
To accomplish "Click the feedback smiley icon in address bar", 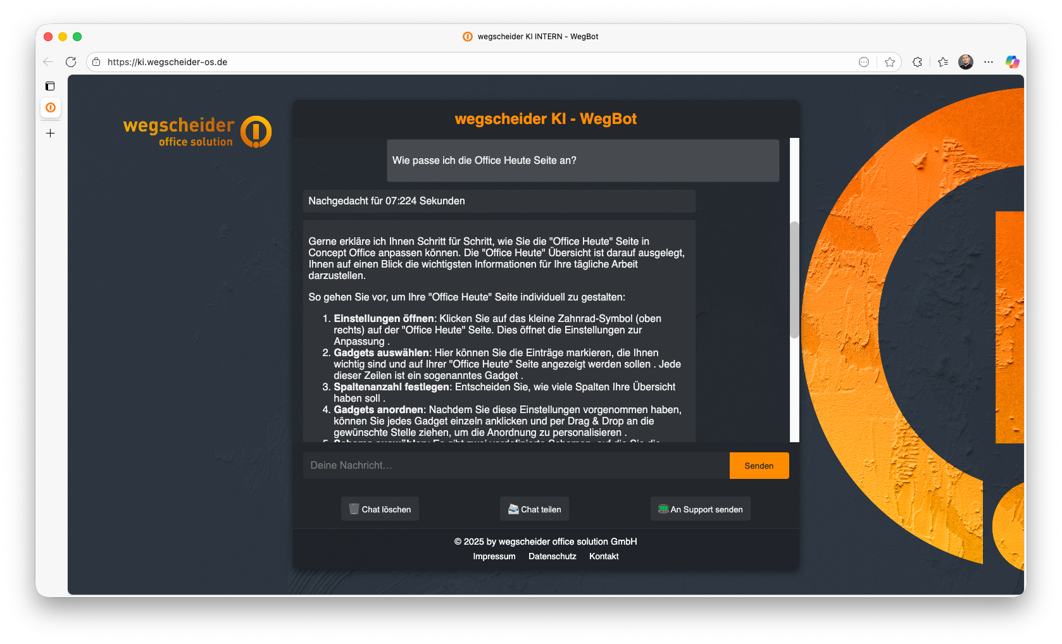I will pyautogui.click(x=864, y=62).
